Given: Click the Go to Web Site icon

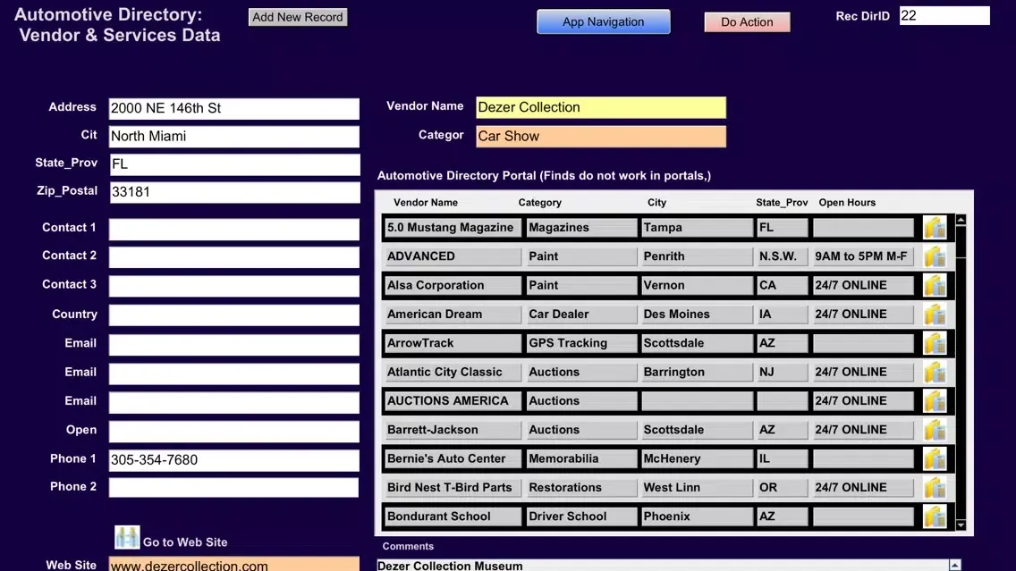Looking at the screenshot, I should (127, 537).
